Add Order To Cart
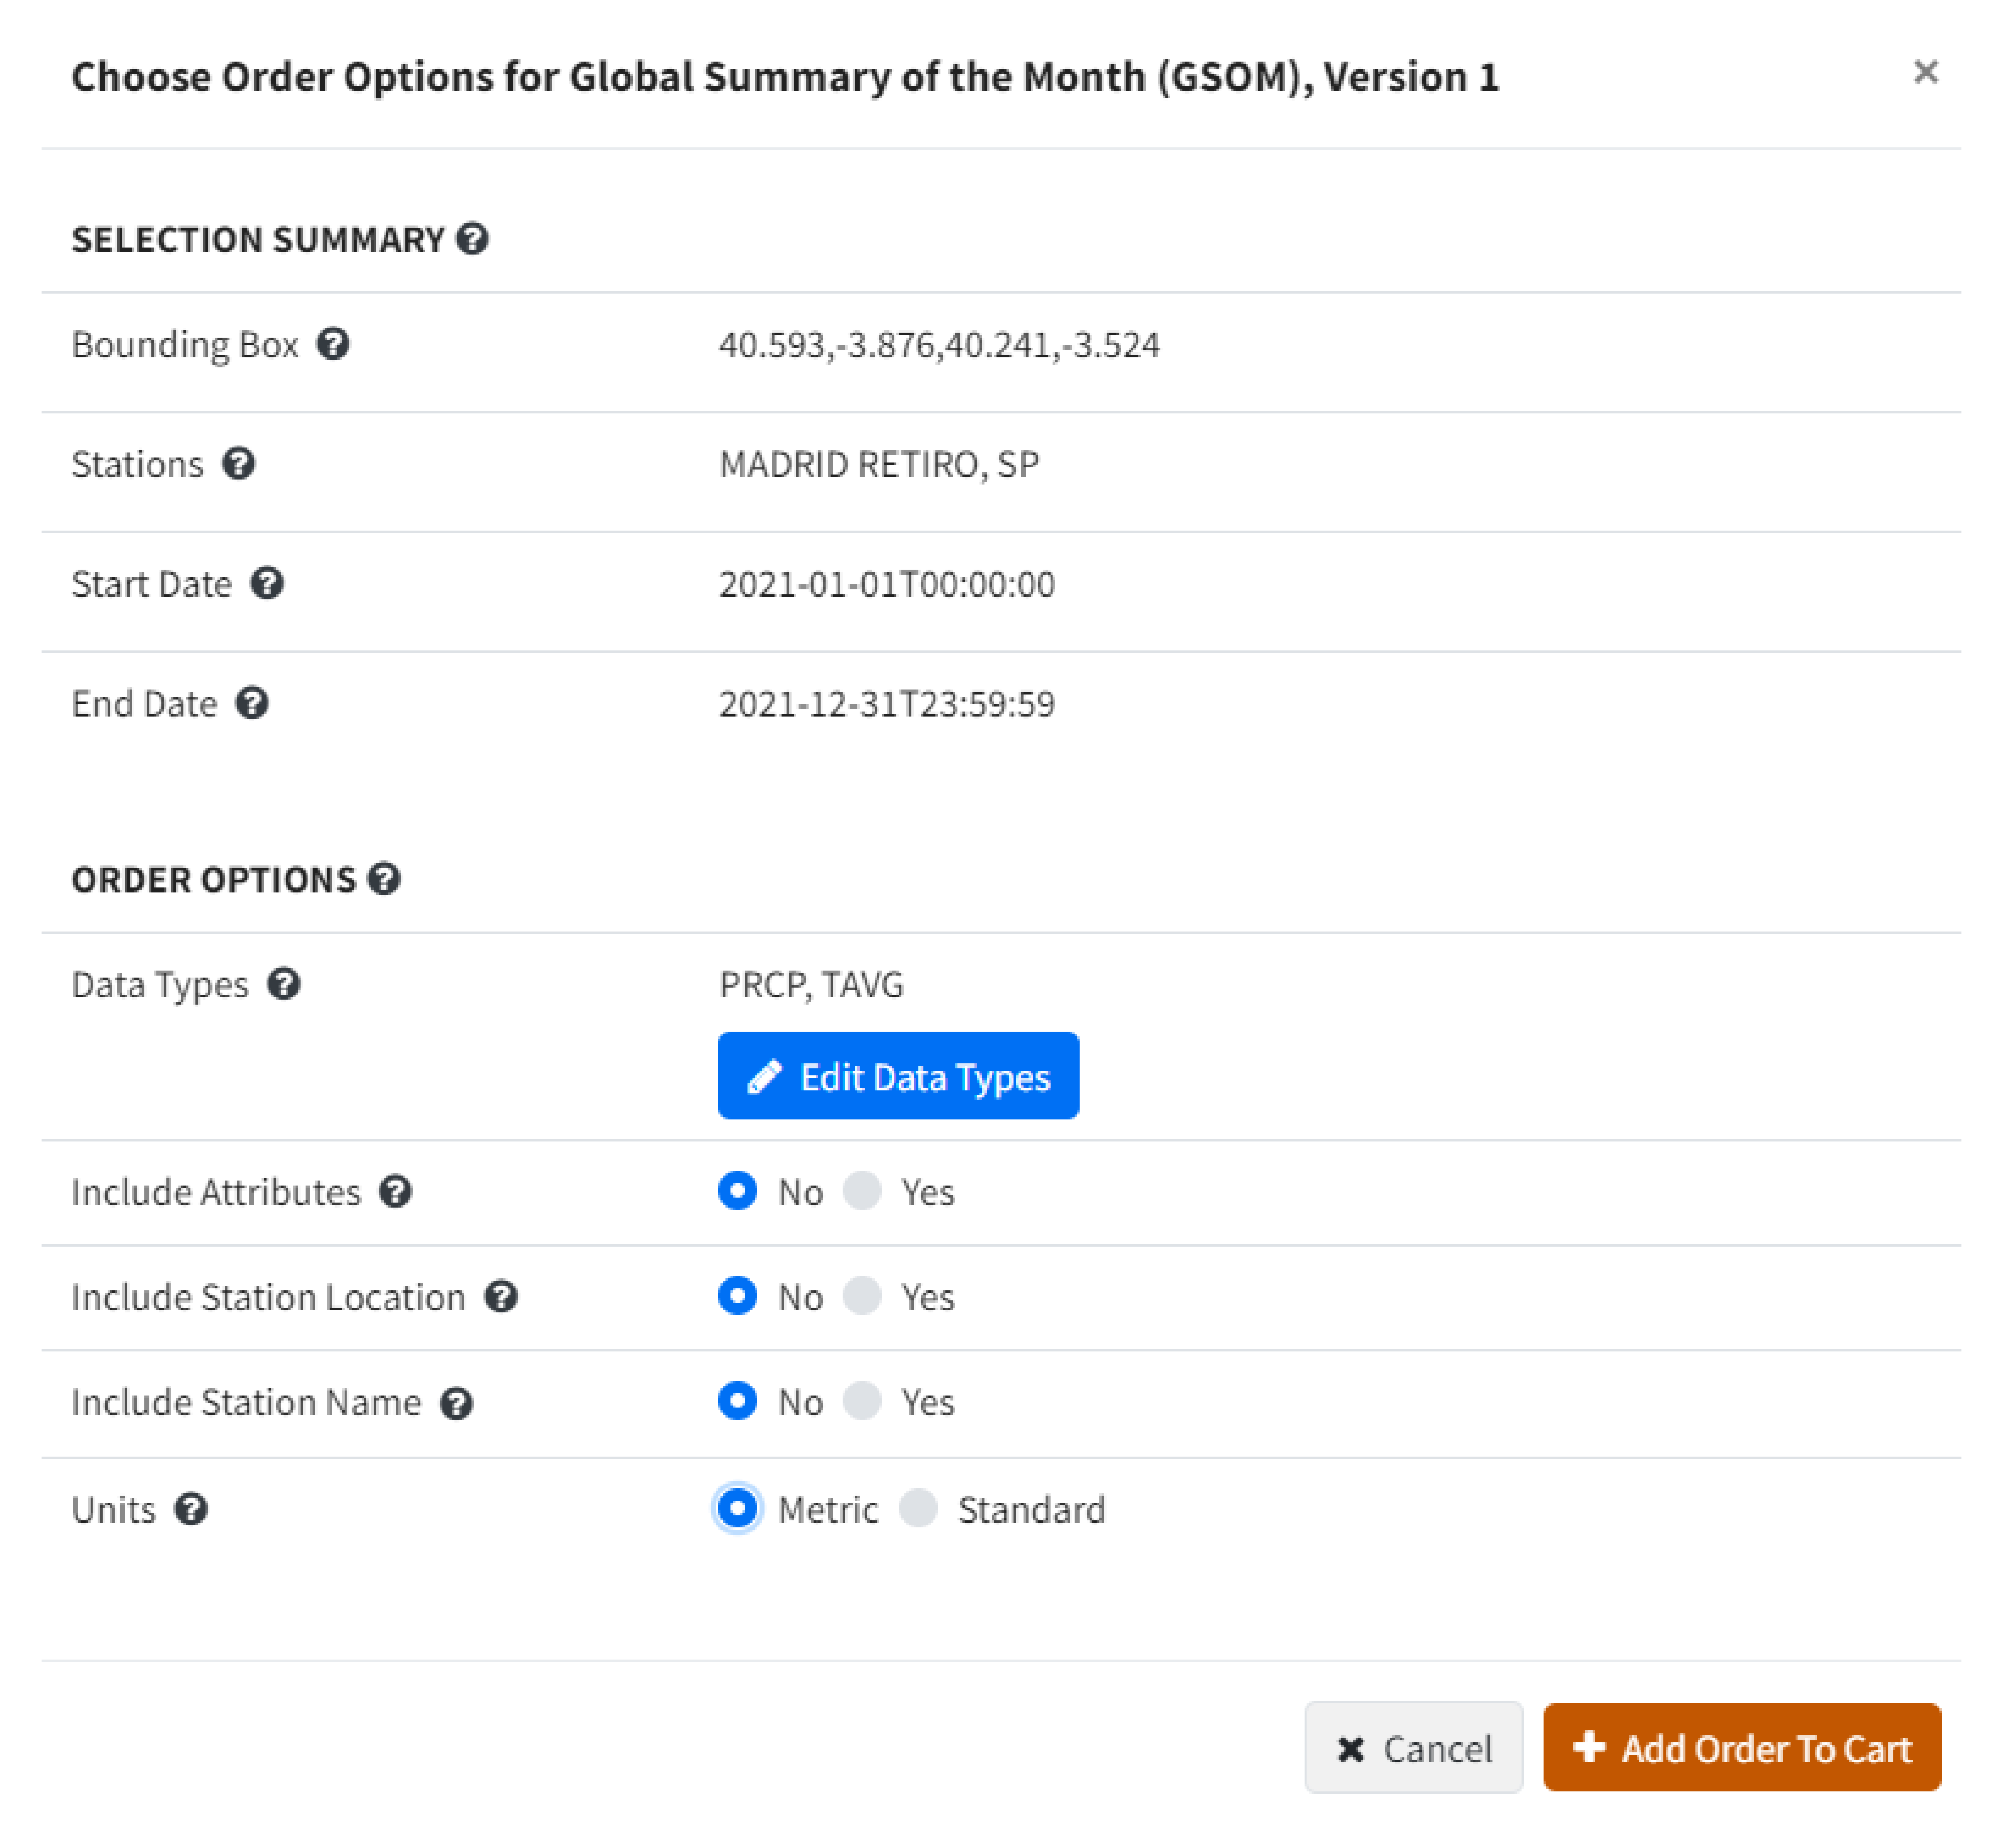 pos(1741,1748)
